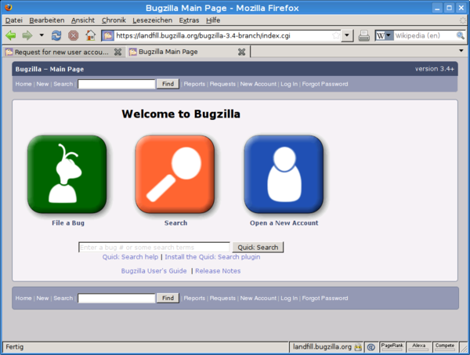
Task: Close the Request for new user account tab
Action: [x=117, y=52]
